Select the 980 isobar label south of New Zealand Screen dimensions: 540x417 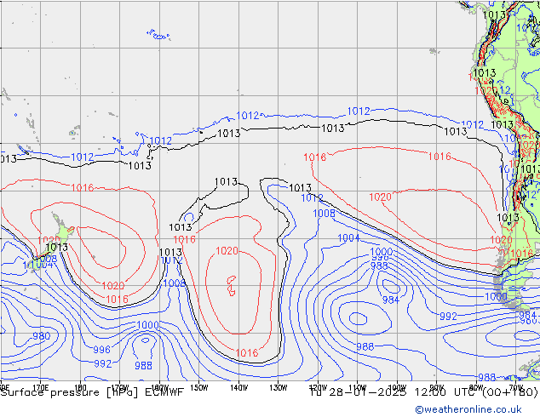[x=41, y=336]
